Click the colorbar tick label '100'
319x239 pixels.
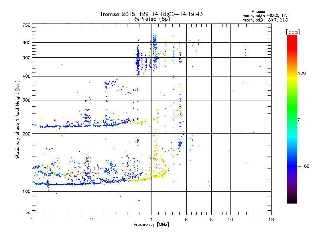(x=302, y=73)
